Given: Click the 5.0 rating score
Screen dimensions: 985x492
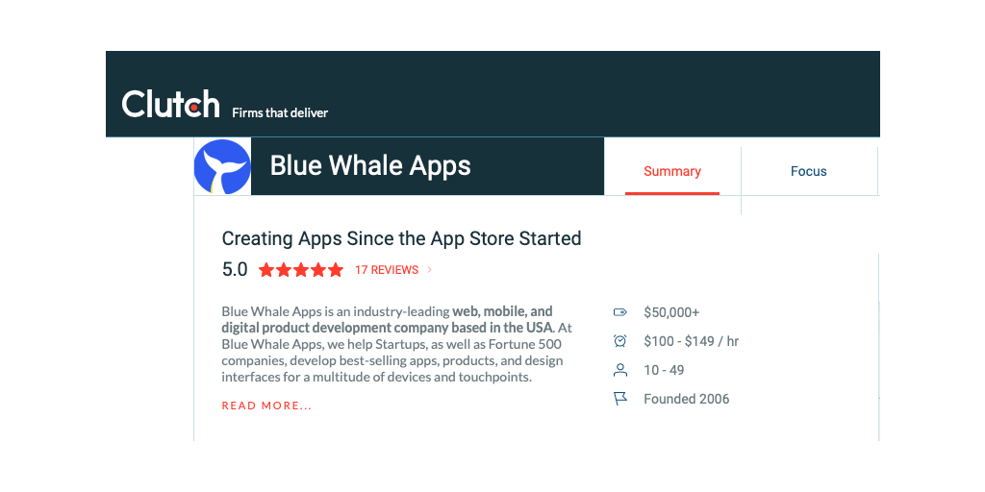Looking at the screenshot, I should point(235,270).
